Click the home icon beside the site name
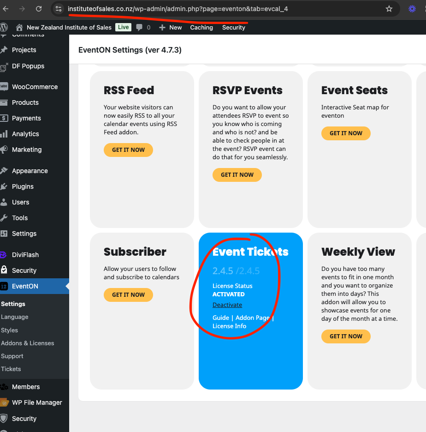Viewport: 426px width, 432px height. 19,27
